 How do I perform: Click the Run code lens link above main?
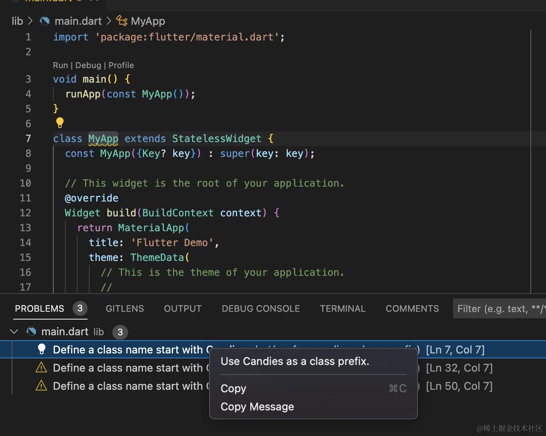(x=60, y=65)
